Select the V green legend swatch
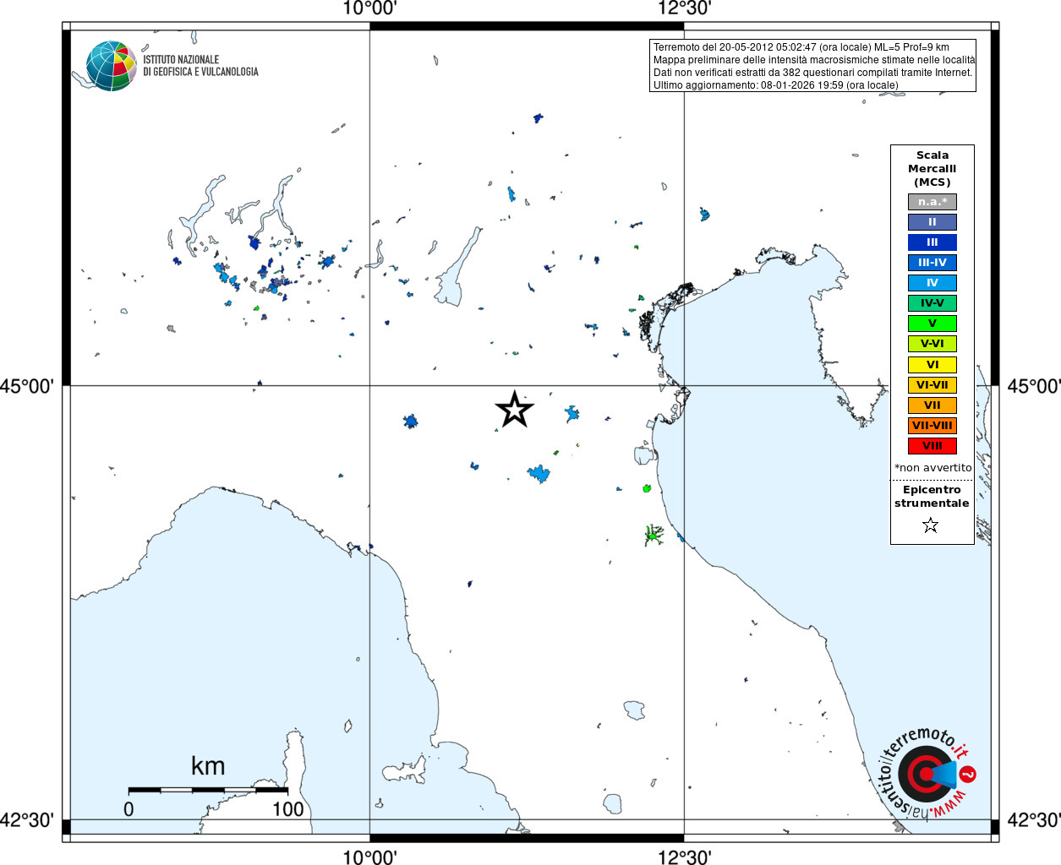 point(932,324)
